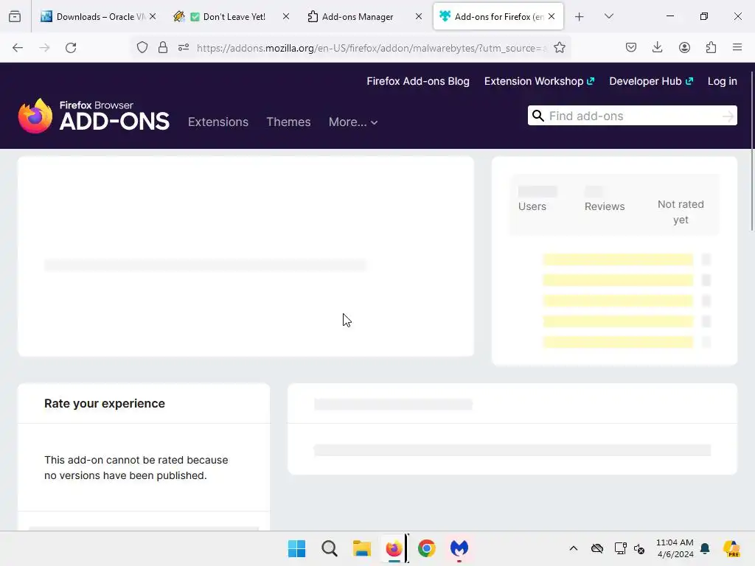Click Rate your experience heading
This screenshot has height=566, width=755.
click(x=105, y=403)
